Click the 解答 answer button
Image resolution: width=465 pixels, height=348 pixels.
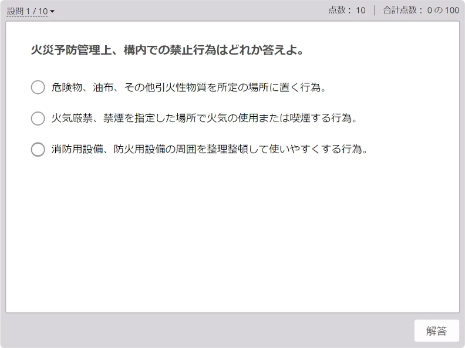pyautogui.click(x=437, y=331)
